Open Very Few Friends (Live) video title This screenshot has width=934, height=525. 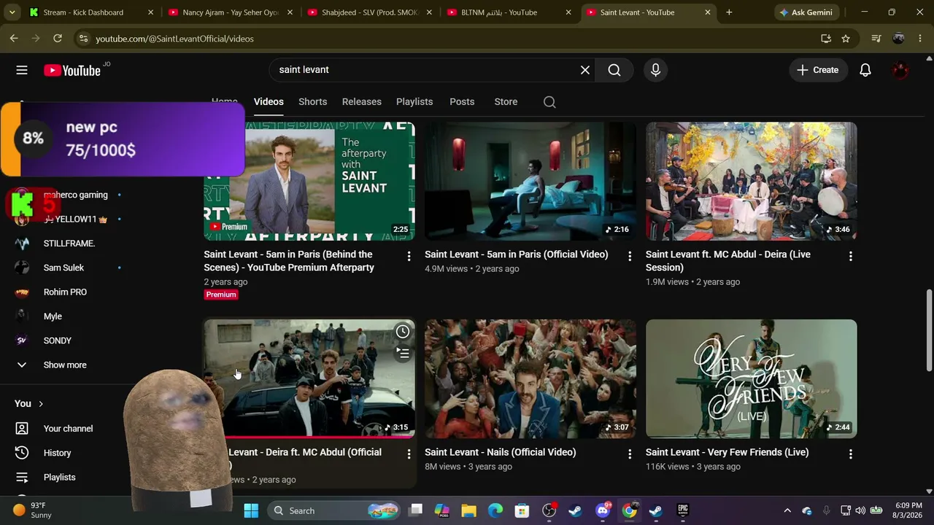(727, 452)
